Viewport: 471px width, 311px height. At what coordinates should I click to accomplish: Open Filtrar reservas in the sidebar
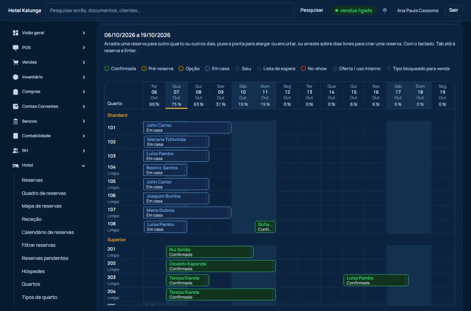38,245
